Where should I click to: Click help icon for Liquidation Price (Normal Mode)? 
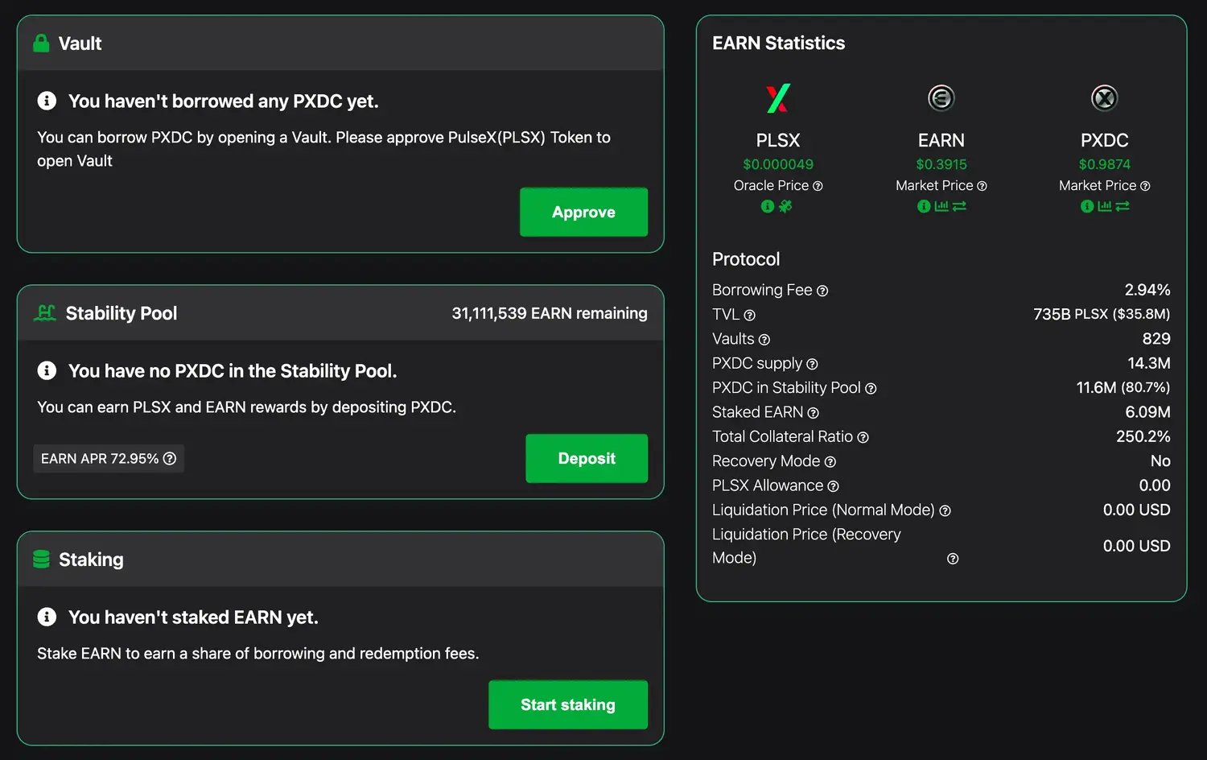click(945, 510)
